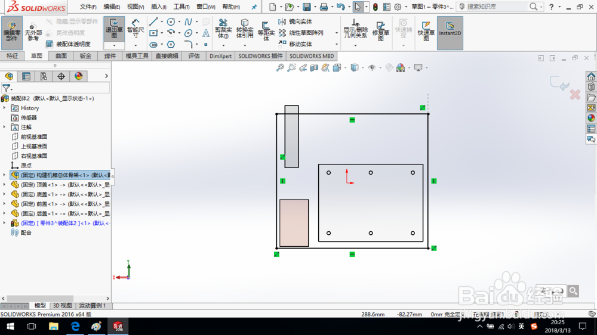The image size is (597, 335).
Task: Select the Straight Slot tool
Action: coord(153,45)
